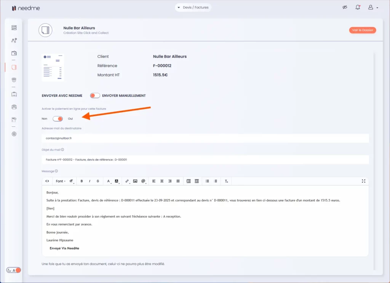Expand the user account menu

[372, 8]
